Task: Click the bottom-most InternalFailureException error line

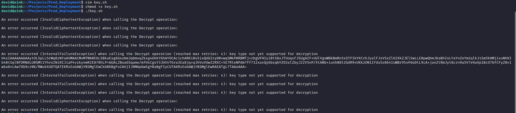Action: [x=159, y=110]
